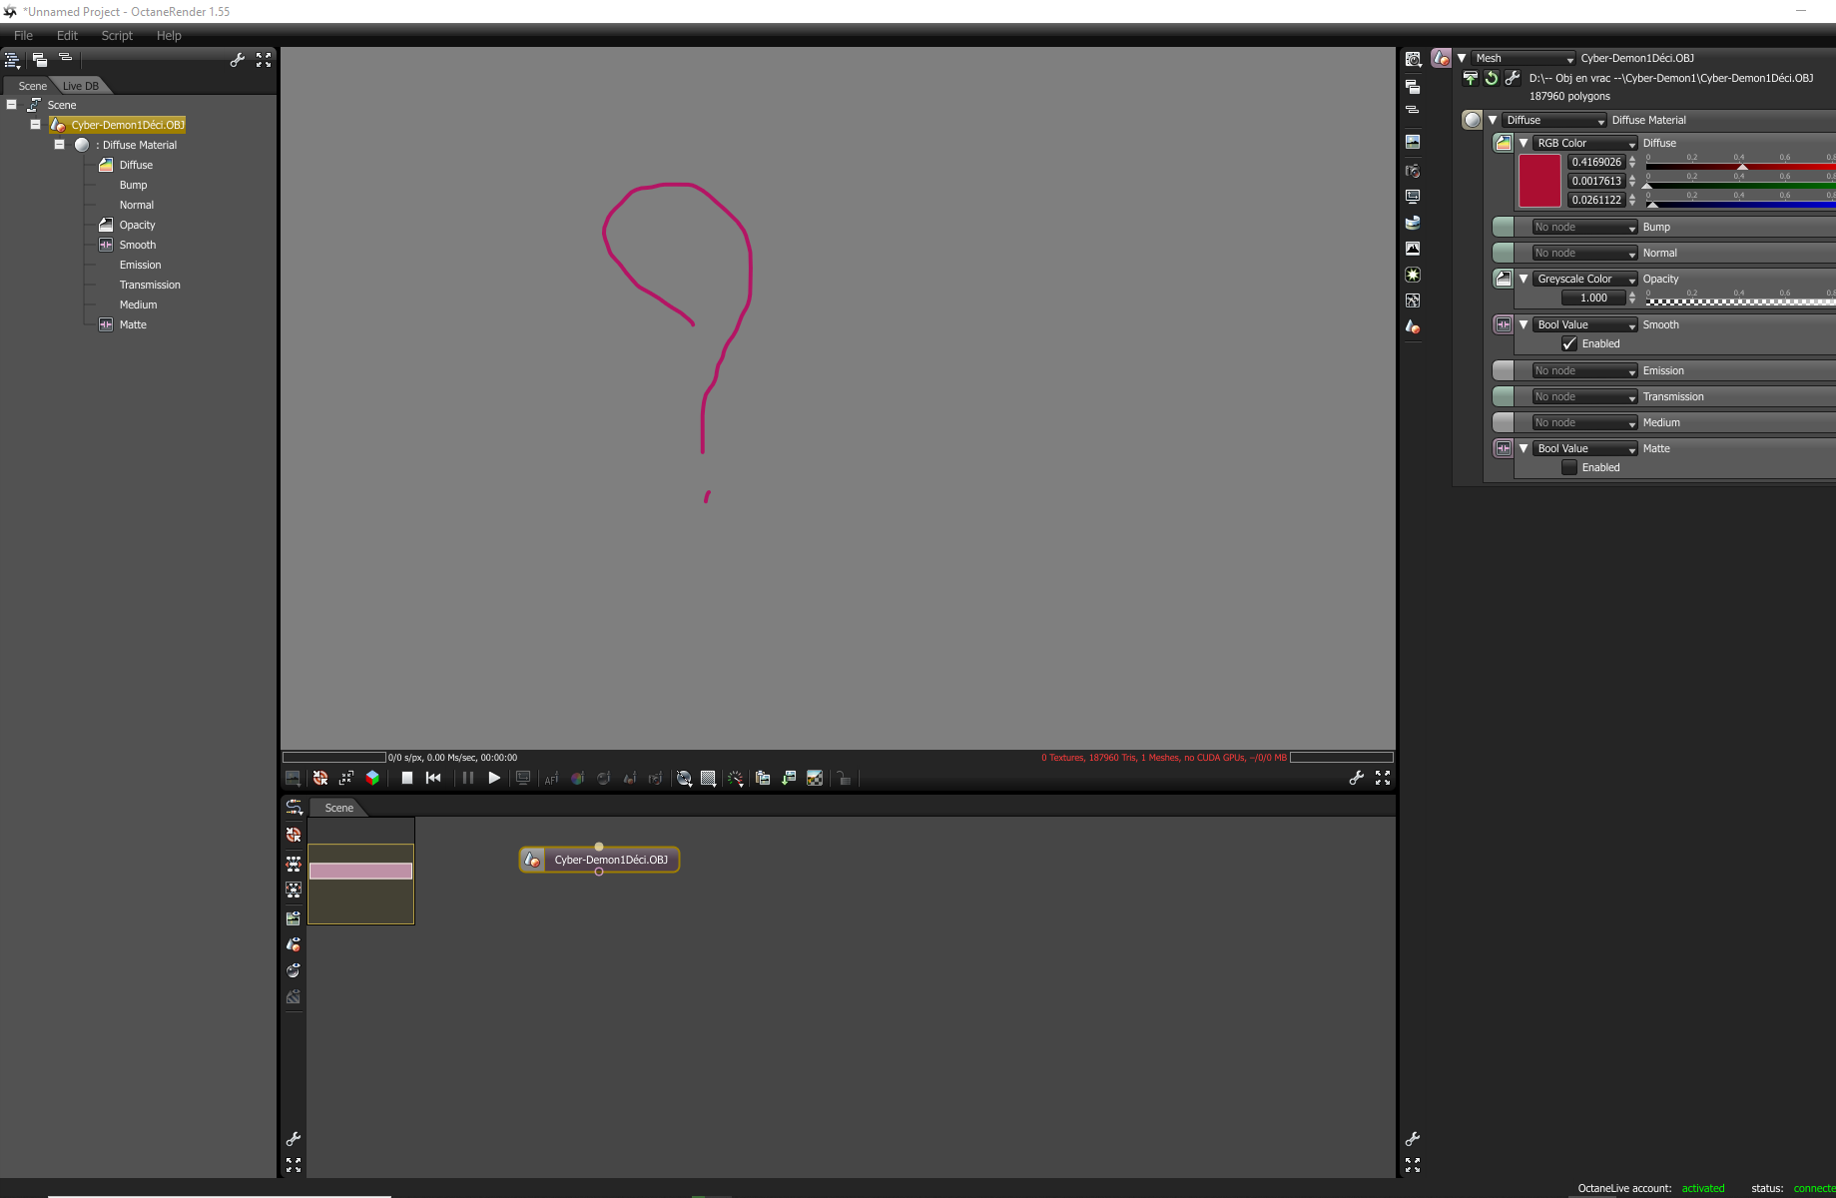Image resolution: width=1836 pixels, height=1198 pixels.
Task: Click the graph editor navigator thumbnail
Action: [x=360, y=872]
